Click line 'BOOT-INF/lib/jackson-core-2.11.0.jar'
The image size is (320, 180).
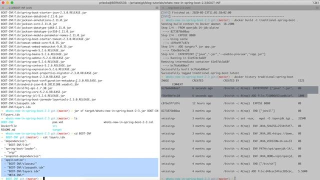29,24
